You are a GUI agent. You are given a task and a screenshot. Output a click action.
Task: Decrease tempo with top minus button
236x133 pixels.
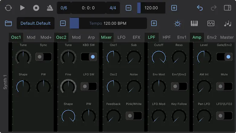pos(129,8)
